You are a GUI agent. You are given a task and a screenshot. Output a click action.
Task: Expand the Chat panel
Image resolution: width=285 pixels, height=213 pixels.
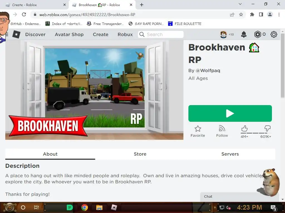pyautogui.click(x=239, y=197)
